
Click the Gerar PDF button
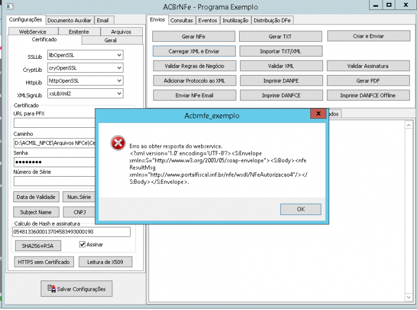click(x=368, y=81)
